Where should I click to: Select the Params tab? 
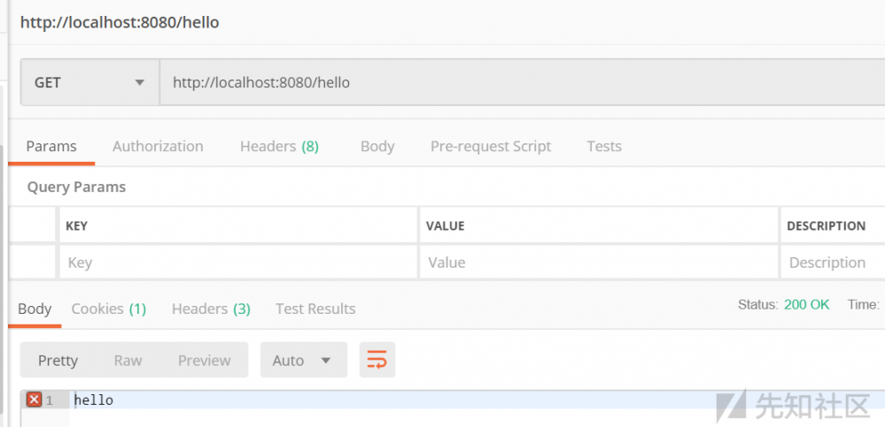click(51, 146)
